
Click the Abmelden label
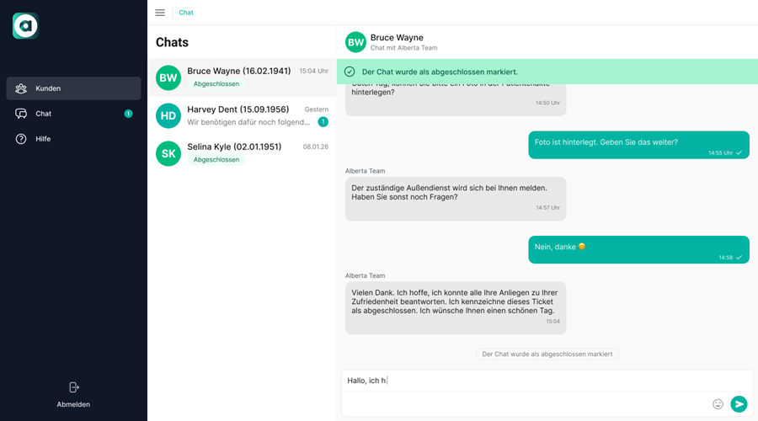pyautogui.click(x=73, y=404)
